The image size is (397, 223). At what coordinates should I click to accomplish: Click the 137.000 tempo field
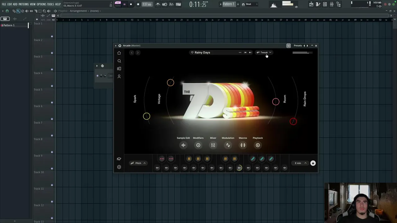(147, 4)
